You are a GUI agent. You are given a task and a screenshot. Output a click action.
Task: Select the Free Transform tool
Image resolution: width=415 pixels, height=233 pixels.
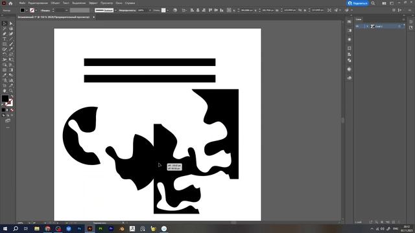11,60
